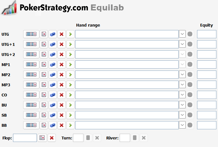Toggle the gray circle for UTG
The width and height of the screenshot is (218, 147).
tap(190, 34)
